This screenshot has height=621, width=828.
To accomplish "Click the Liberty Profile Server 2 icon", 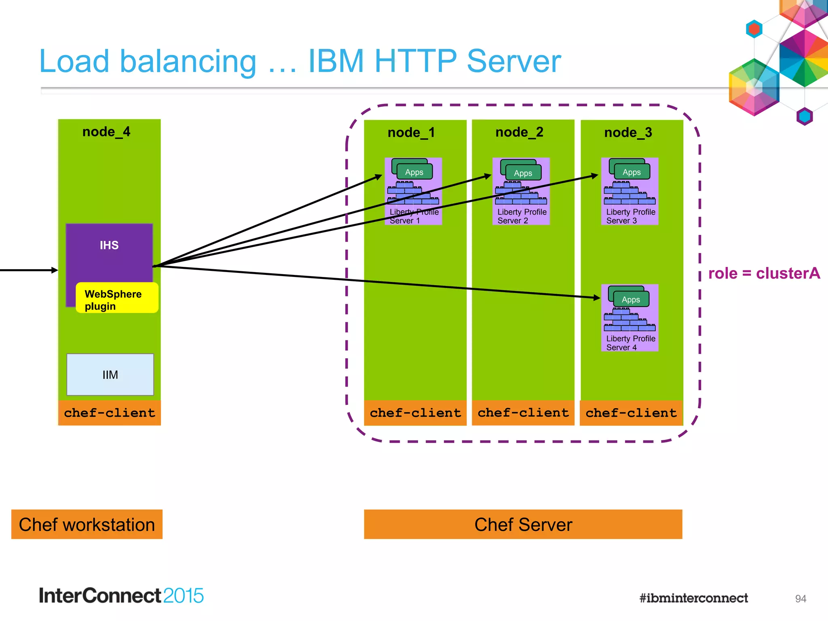I will [521, 191].
